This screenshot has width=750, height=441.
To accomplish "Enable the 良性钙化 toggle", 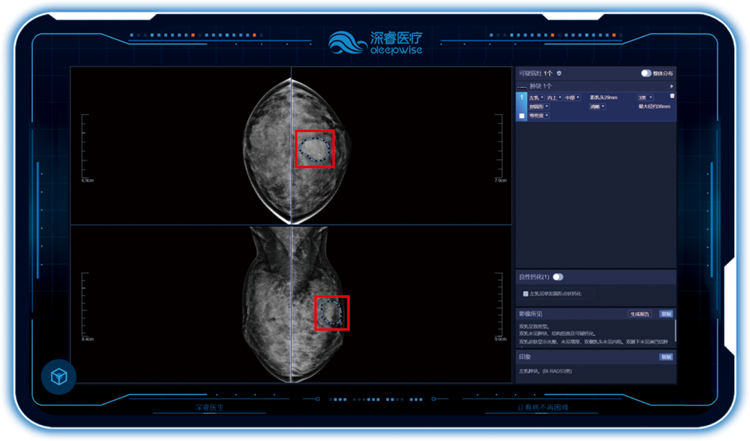I will tap(558, 277).
